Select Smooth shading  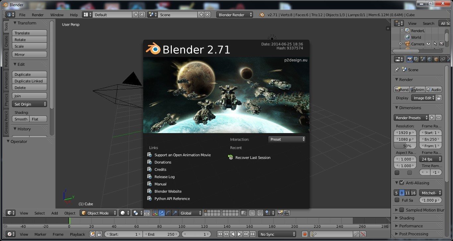pyautogui.click(x=21, y=119)
